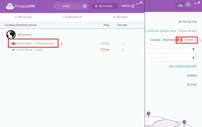202x127 pixels.
Task: Click the Change server link
Action: coord(190,40)
